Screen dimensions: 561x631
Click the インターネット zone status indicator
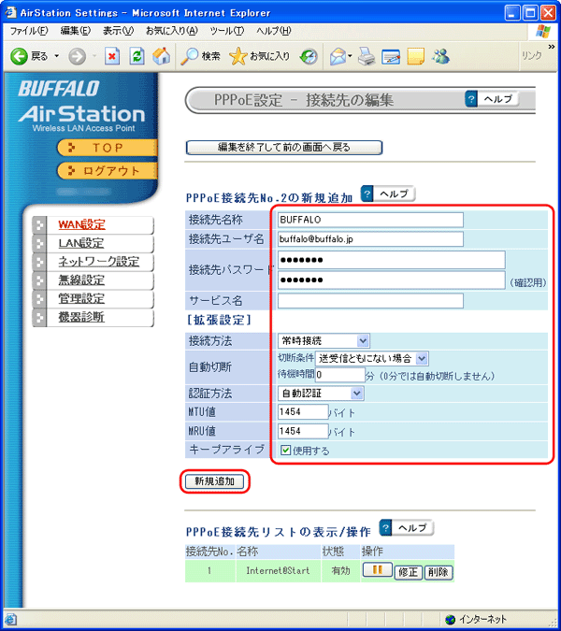point(476,620)
